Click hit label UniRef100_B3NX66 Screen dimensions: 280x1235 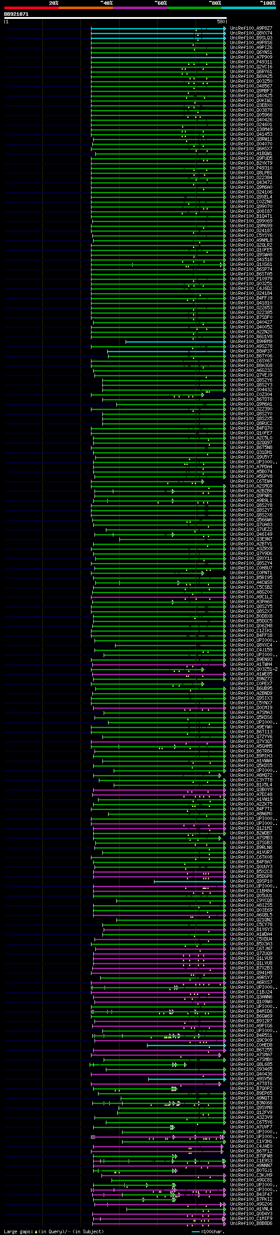point(251,1103)
